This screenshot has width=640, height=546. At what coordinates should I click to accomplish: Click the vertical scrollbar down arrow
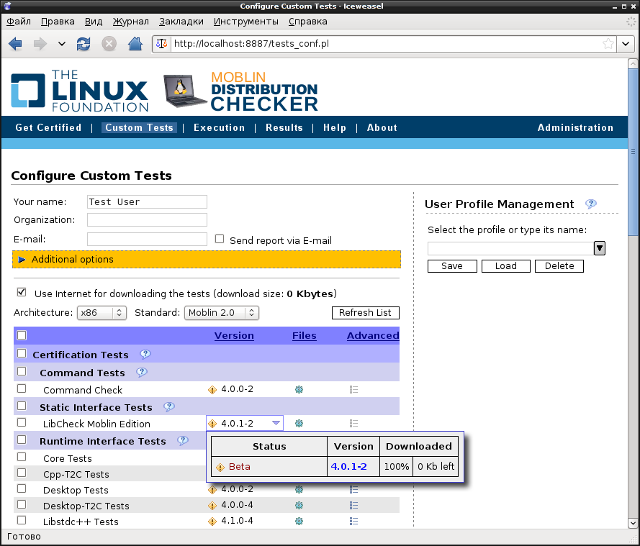633,523
